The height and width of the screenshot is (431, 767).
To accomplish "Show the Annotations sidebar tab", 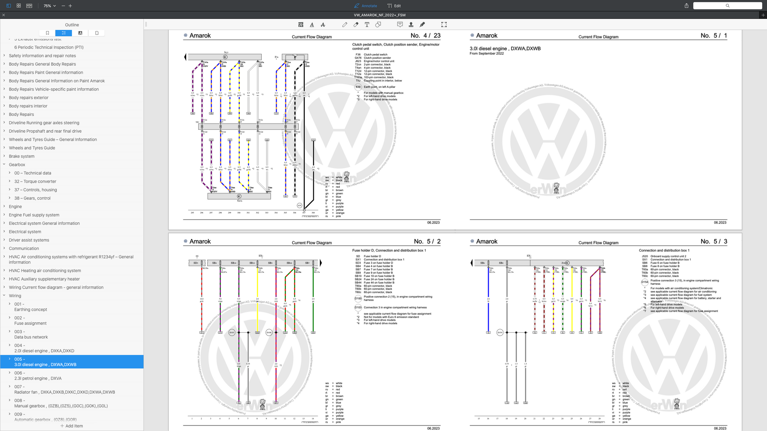I will 80,33.
